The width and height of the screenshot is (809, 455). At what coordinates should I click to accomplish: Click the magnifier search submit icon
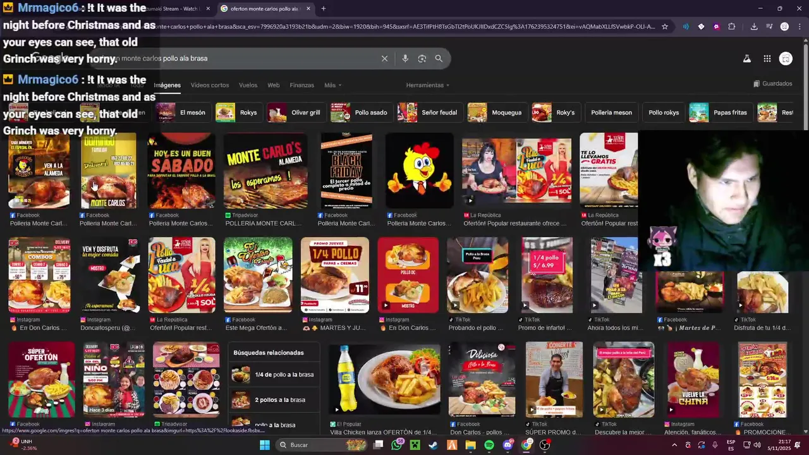coord(439,58)
